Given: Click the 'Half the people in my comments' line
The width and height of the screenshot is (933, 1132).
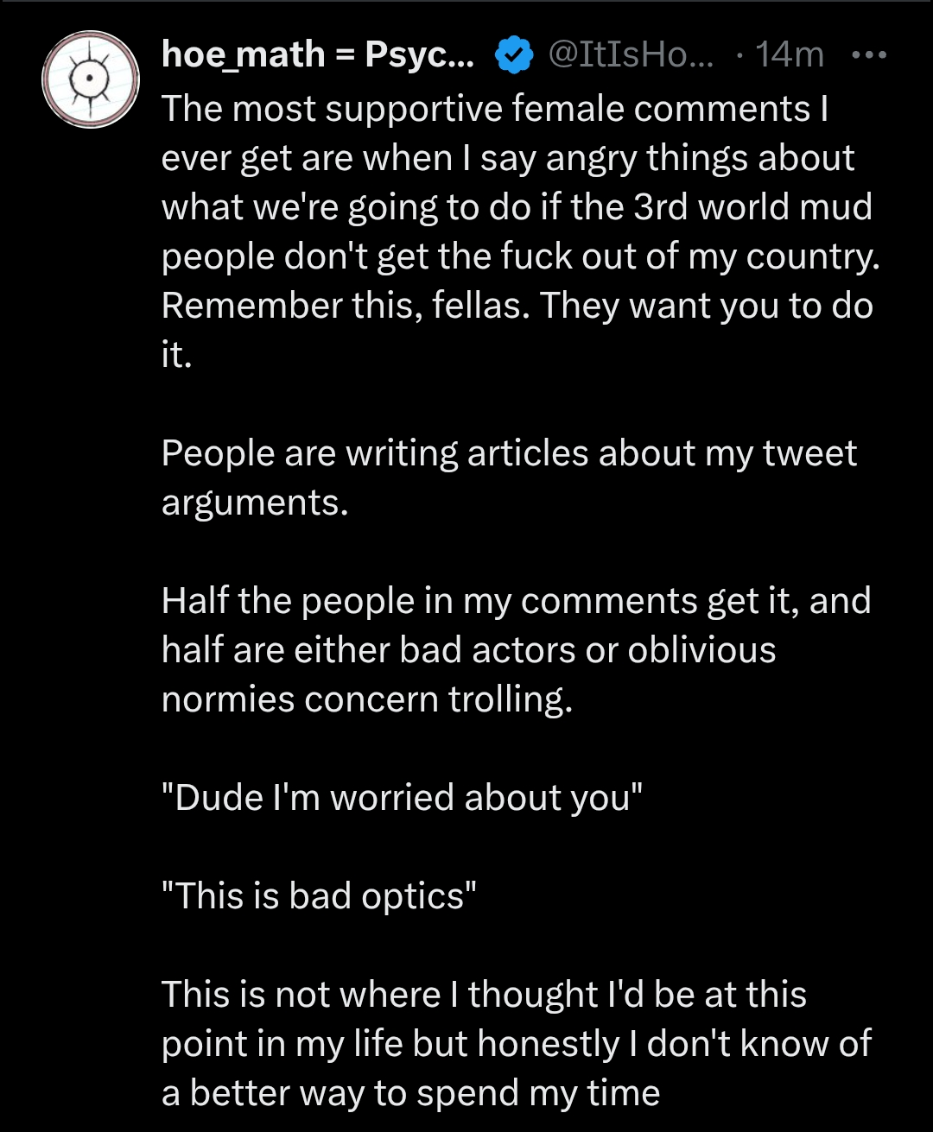Looking at the screenshot, I should [516, 601].
